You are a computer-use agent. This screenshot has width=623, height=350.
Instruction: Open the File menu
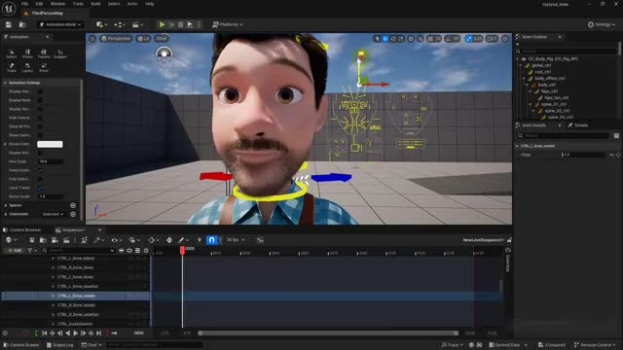(24, 4)
